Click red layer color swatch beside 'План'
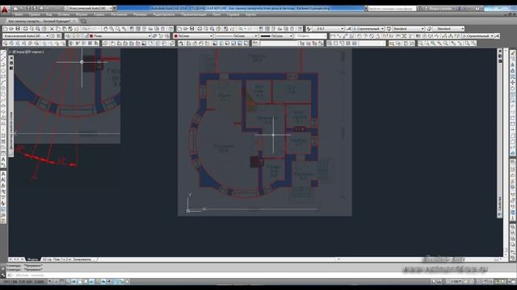Screen dimensions: 517x290 click(91, 35)
